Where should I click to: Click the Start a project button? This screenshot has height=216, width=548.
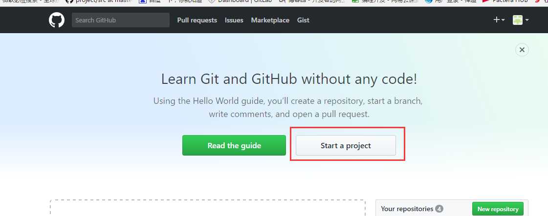click(x=346, y=145)
